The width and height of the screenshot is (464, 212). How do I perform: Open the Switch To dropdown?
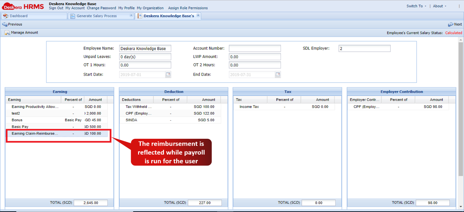pyautogui.click(x=416, y=6)
